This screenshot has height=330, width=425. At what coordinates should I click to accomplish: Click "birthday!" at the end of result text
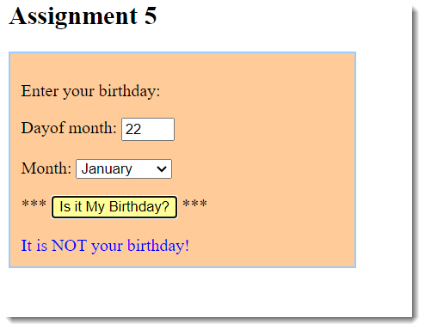point(158,246)
